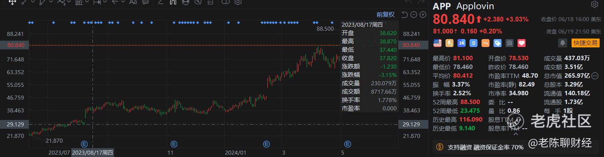
Task: Expand the line tool dropdown arrow
Action: point(33,2)
